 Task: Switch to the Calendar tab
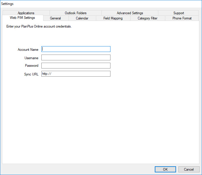click(x=82, y=18)
